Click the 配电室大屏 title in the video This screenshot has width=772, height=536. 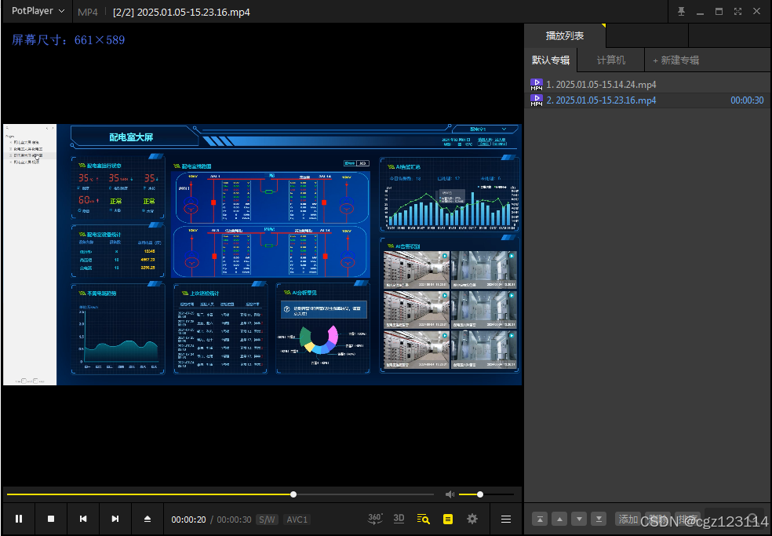(131, 137)
